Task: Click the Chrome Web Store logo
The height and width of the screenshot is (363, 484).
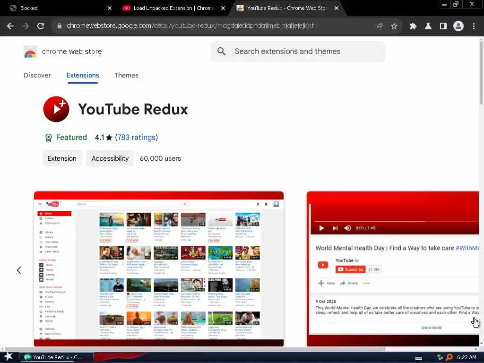Action: pyautogui.click(x=30, y=52)
